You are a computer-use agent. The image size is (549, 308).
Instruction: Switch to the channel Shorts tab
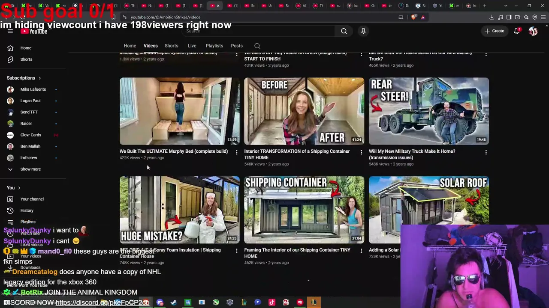tap(172, 46)
